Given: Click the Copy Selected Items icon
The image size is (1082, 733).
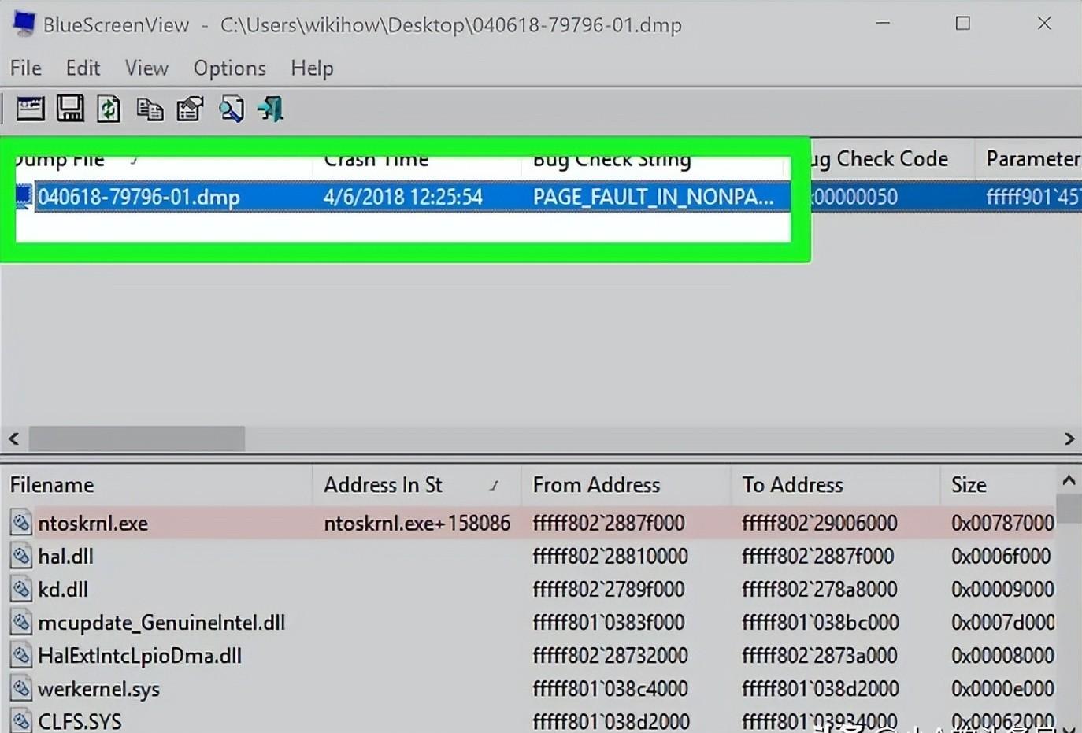Looking at the screenshot, I should pyautogui.click(x=150, y=109).
